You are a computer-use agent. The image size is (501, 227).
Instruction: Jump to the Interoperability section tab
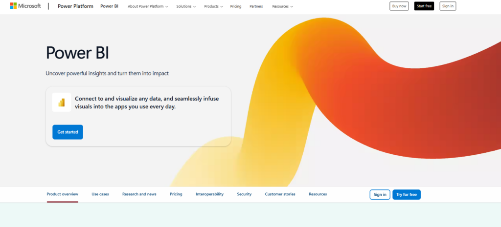tap(209, 194)
